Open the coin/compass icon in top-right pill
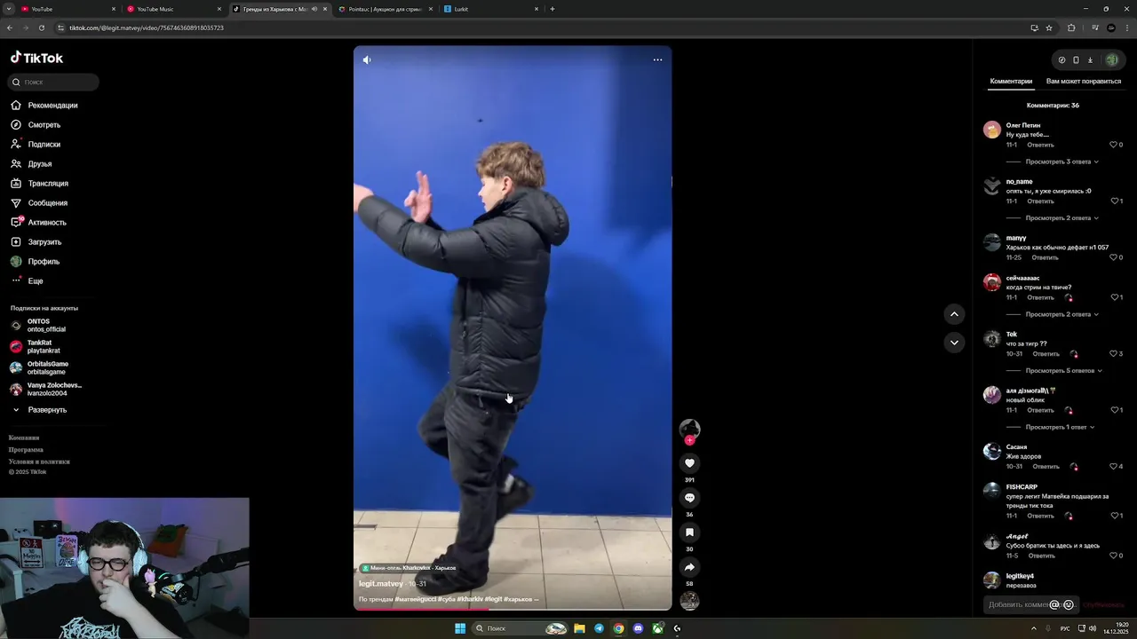Viewport: 1137px width, 639px height. click(1061, 60)
